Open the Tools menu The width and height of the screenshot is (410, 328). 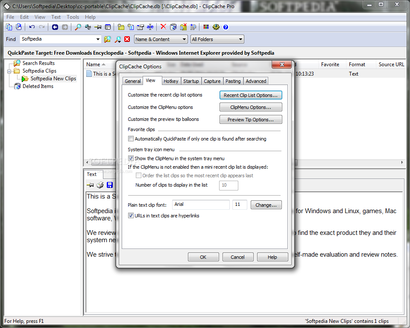click(x=73, y=17)
